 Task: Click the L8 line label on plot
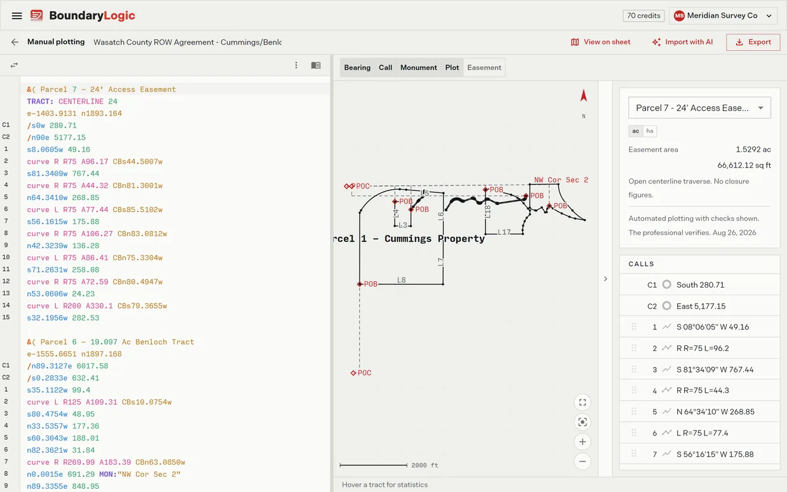click(x=401, y=279)
